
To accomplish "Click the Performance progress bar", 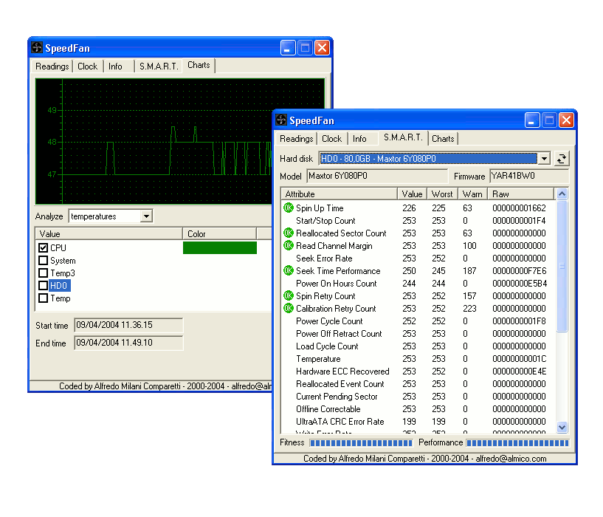I will click(517, 442).
